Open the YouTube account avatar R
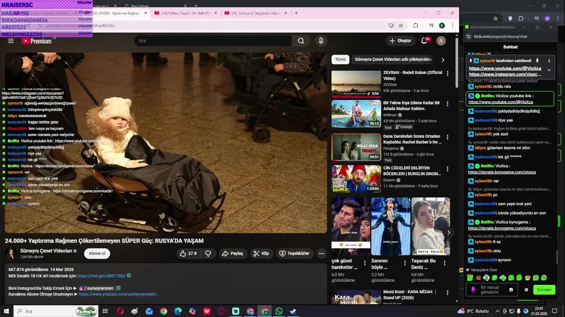This screenshot has width=565, height=317. click(441, 41)
